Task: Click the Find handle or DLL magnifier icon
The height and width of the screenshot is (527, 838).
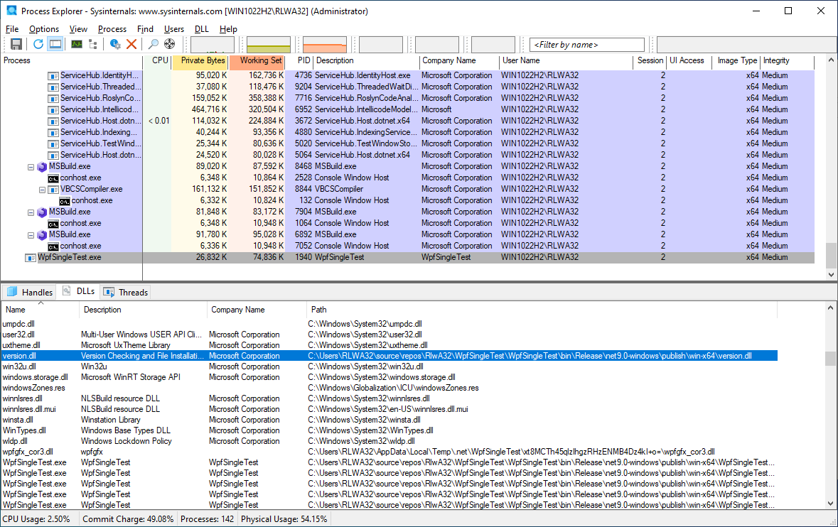Action: click(154, 44)
